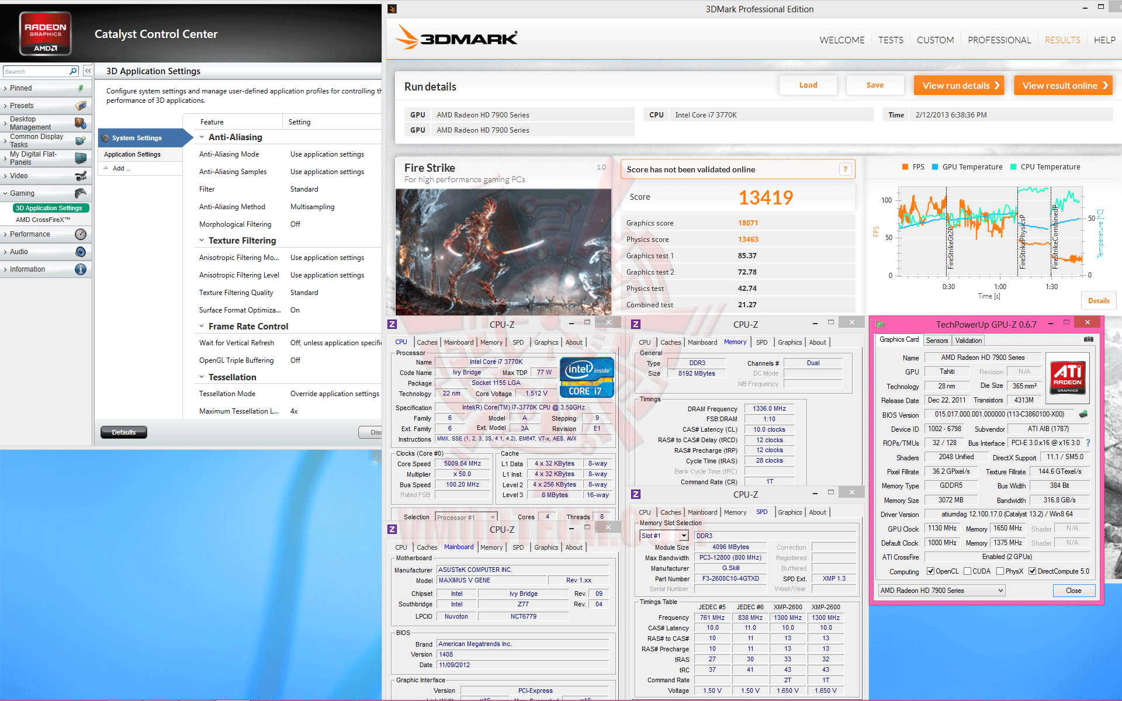Collapse sidebar with double-arrow button
The image size is (1122, 701).
88,71
